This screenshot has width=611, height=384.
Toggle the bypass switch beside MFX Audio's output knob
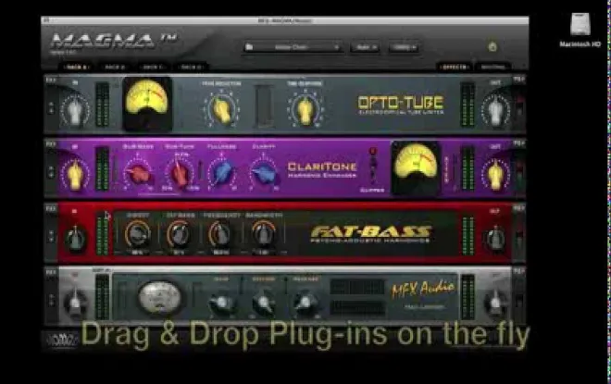point(518,300)
